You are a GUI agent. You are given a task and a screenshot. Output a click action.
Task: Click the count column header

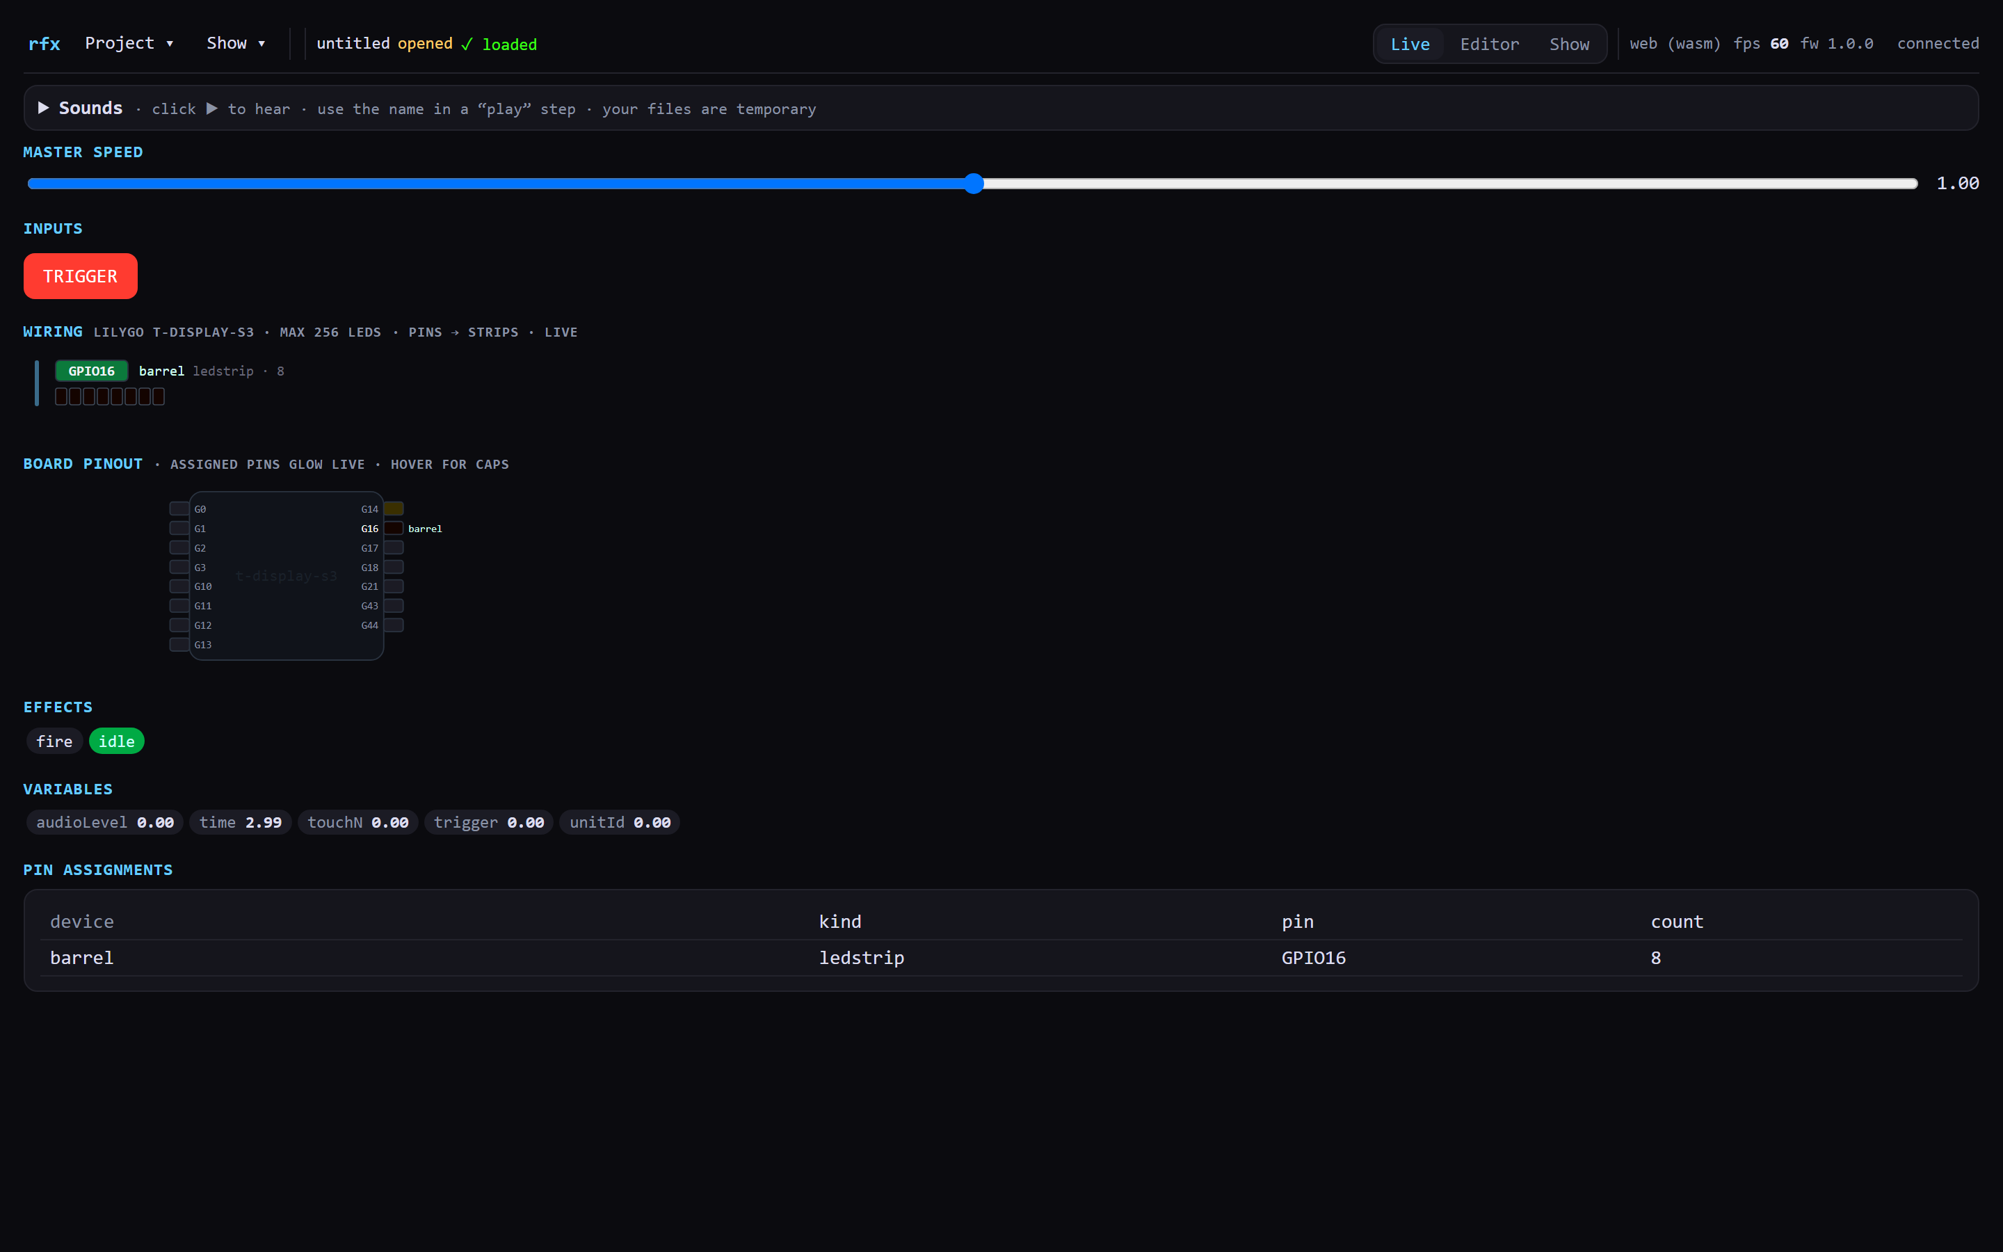pos(1677,922)
